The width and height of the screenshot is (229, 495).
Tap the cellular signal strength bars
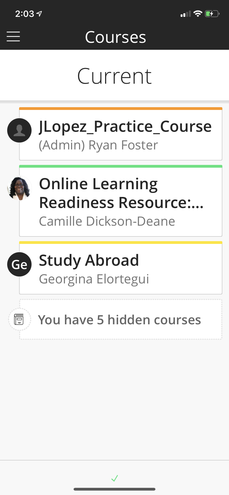pyautogui.click(x=186, y=14)
